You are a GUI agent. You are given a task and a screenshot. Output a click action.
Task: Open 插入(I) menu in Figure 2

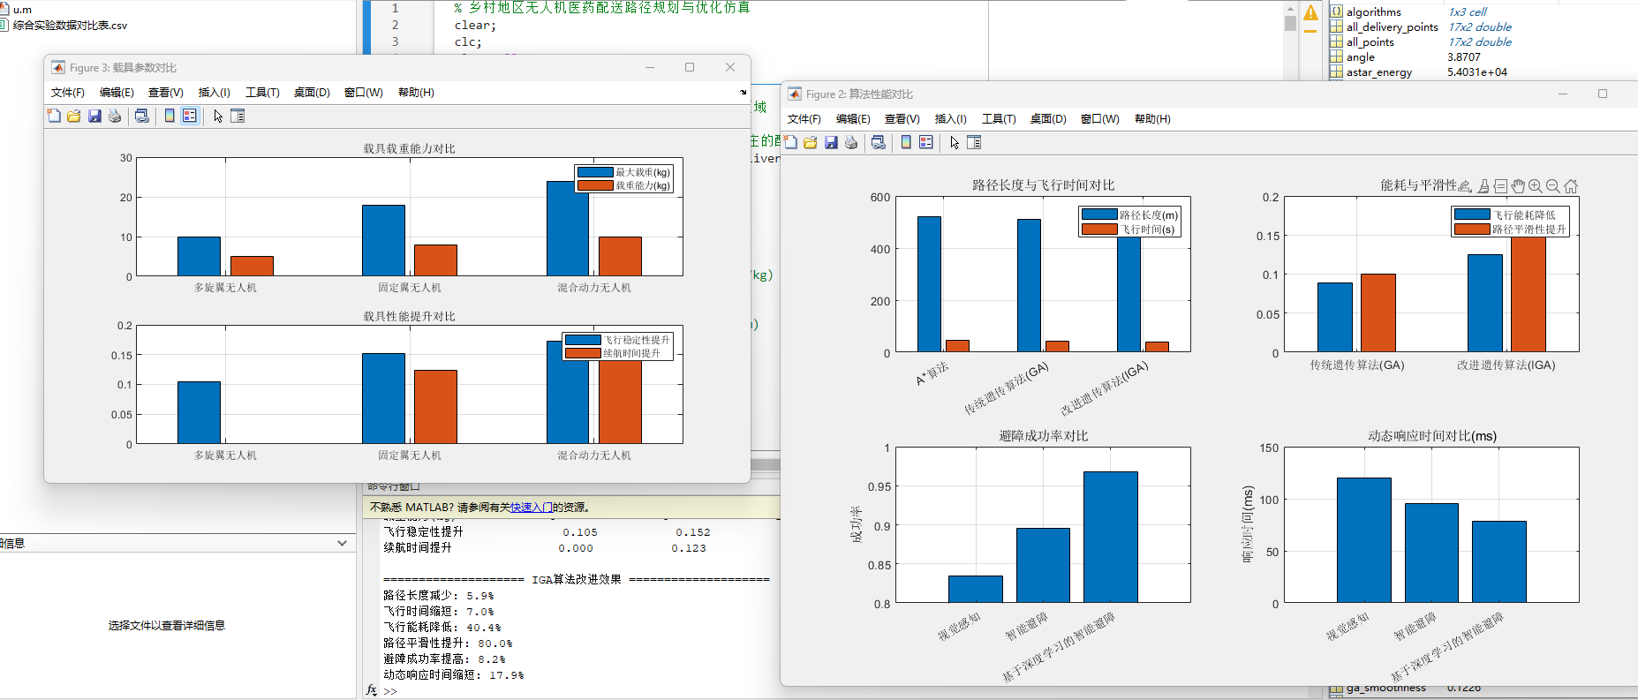(x=950, y=118)
